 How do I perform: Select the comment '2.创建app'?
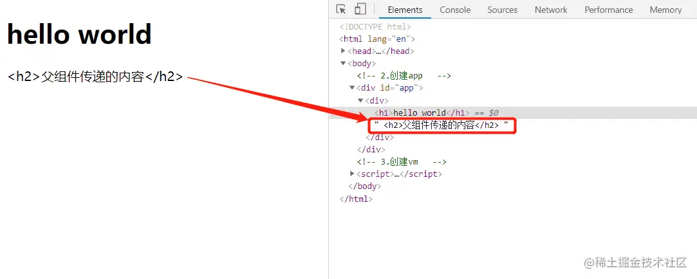tap(404, 75)
